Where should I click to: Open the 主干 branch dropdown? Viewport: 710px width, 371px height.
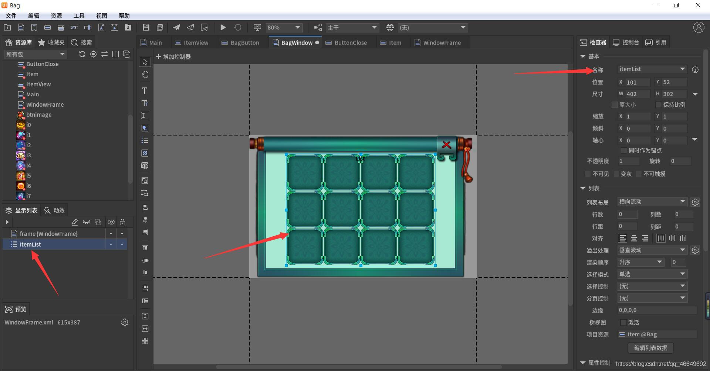coord(352,28)
